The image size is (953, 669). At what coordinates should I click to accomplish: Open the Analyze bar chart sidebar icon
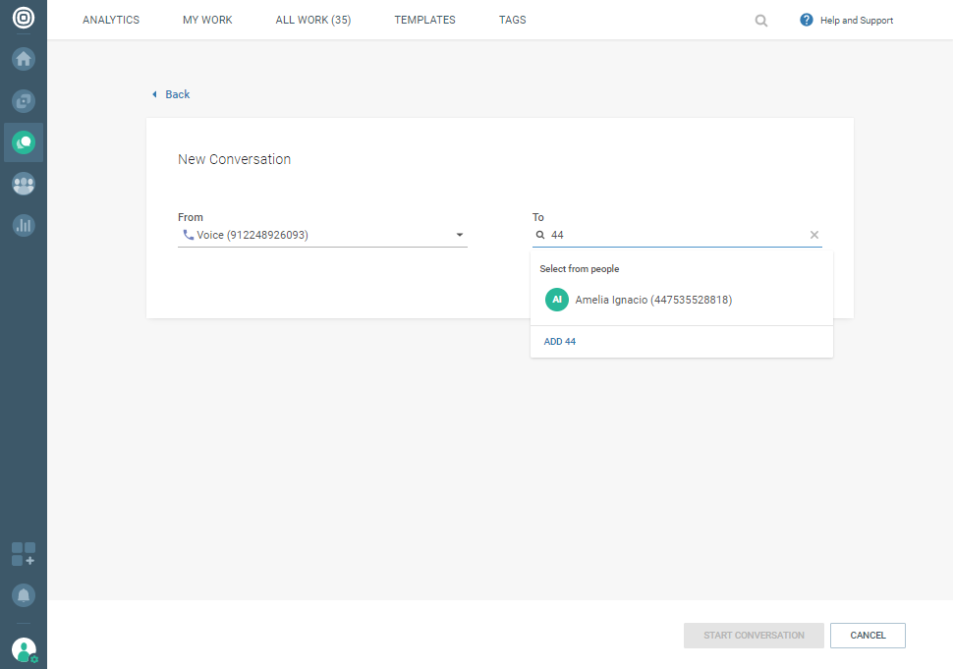[24, 225]
